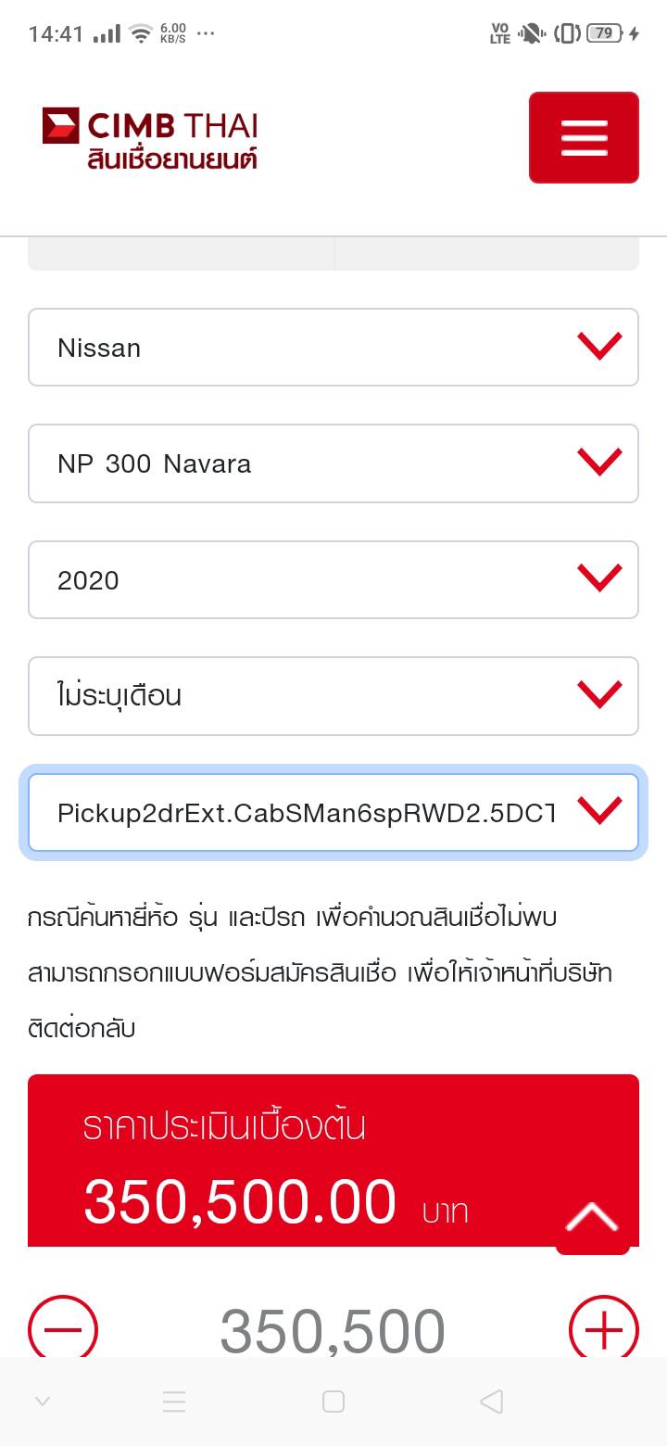Tap the CIMB Thai logo
The image size is (667, 1446).
[x=150, y=138]
